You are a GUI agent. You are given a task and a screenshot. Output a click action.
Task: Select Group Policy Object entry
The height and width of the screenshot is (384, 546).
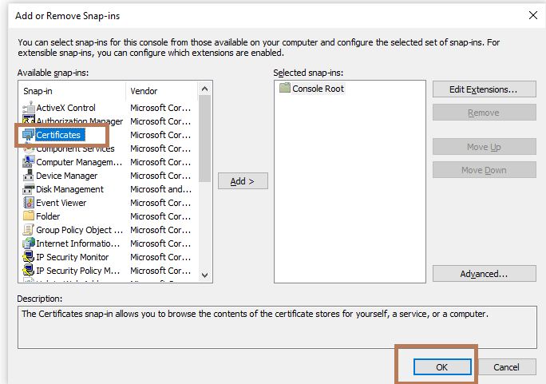(x=79, y=230)
